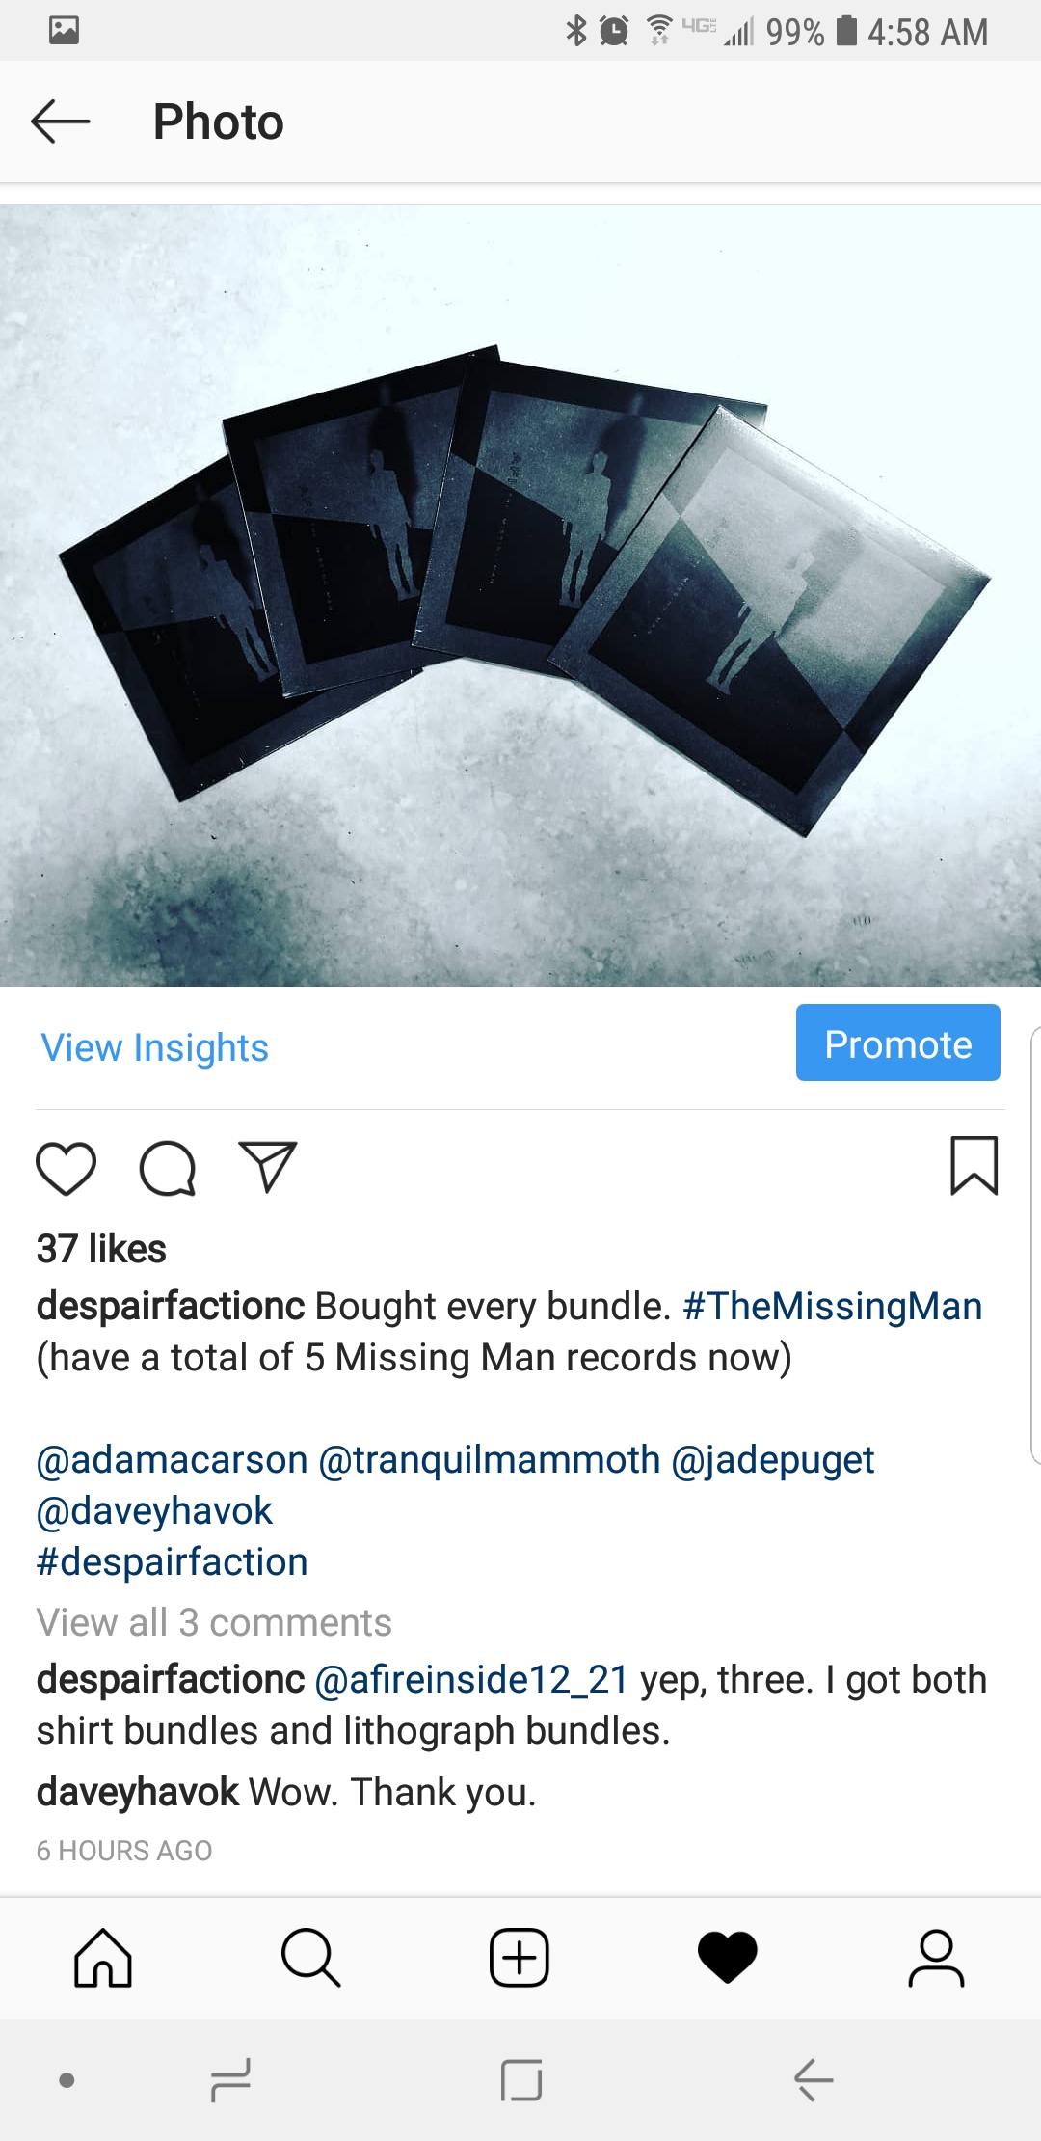The width and height of the screenshot is (1041, 2141).
Task: Expand View all 3 comments
Action: click(214, 1622)
